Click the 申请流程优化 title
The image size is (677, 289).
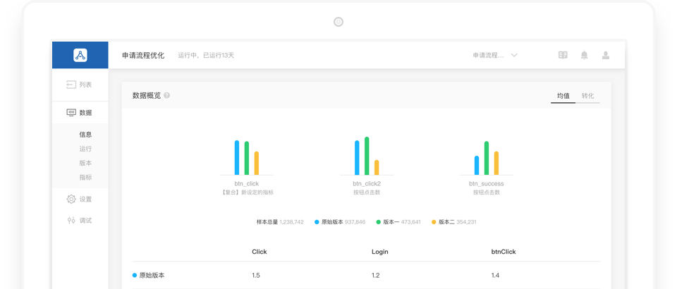coord(143,55)
